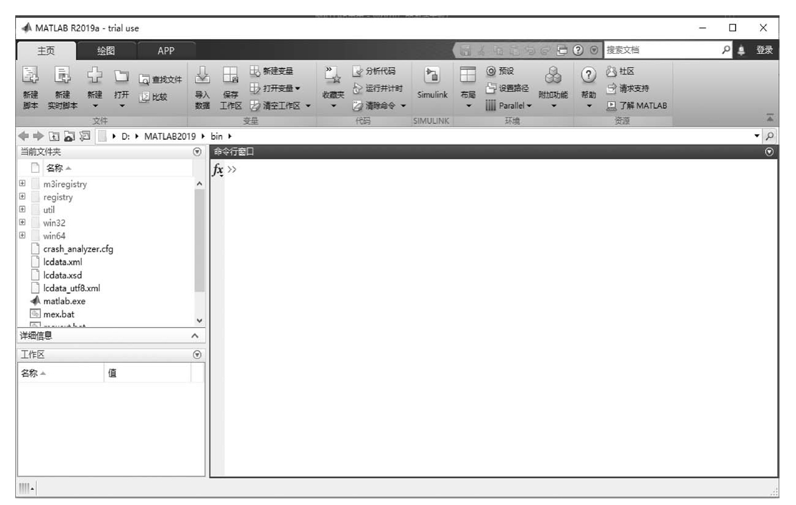Open the 当前文件夹 panel actions menu

tap(197, 151)
